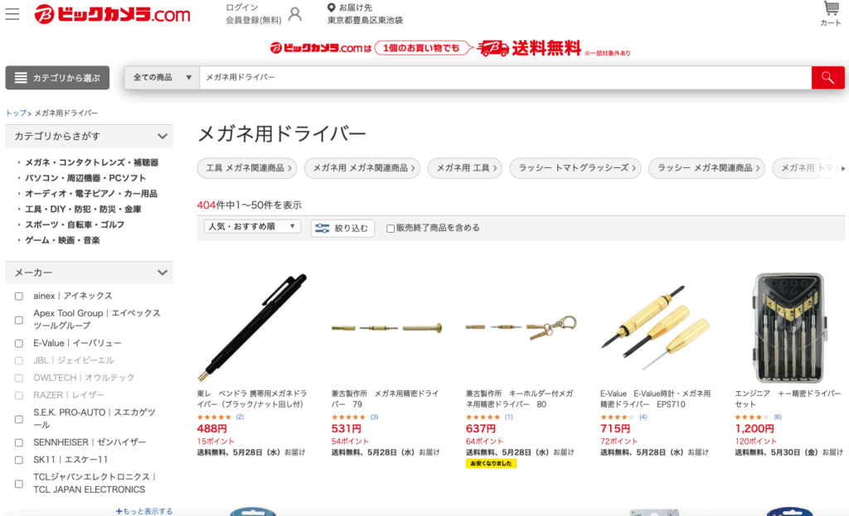Open the 絞り込む filter button
849x516 pixels.
click(x=342, y=228)
